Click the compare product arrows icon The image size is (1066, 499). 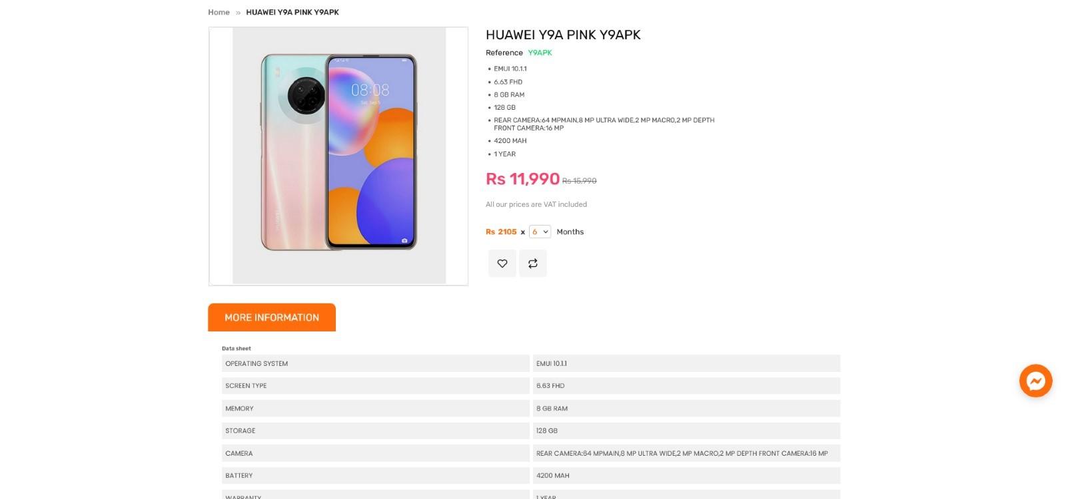coord(533,263)
